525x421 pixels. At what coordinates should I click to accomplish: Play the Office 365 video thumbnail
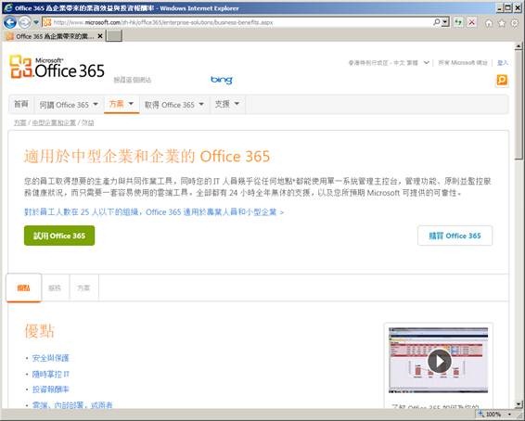tap(440, 361)
